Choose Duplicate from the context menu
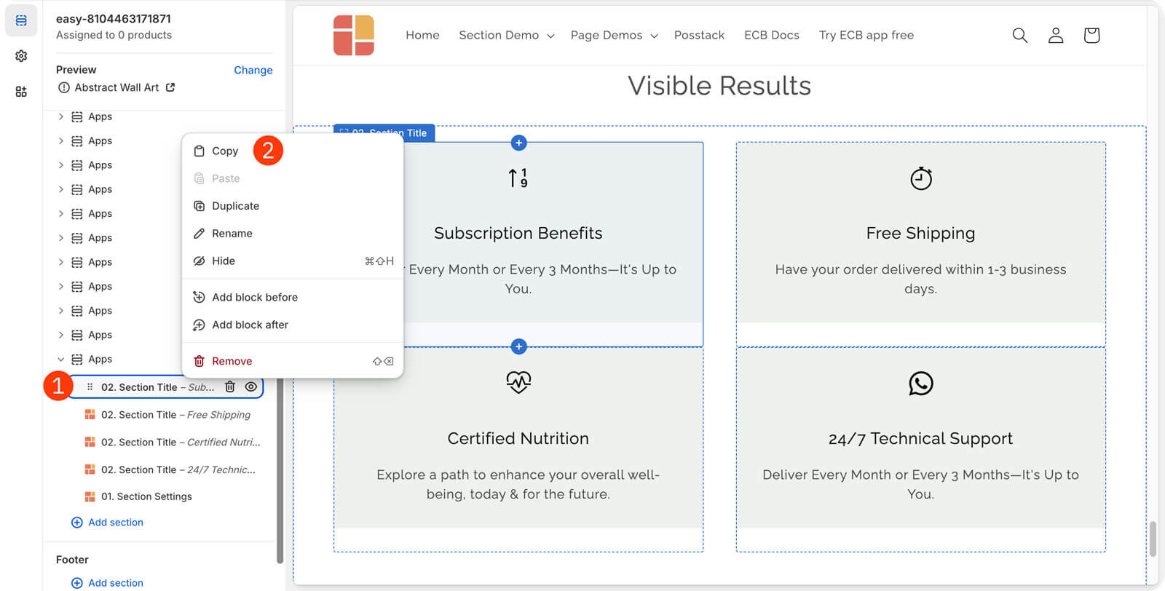Image resolution: width=1165 pixels, height=591 pixels. point(234,206)
